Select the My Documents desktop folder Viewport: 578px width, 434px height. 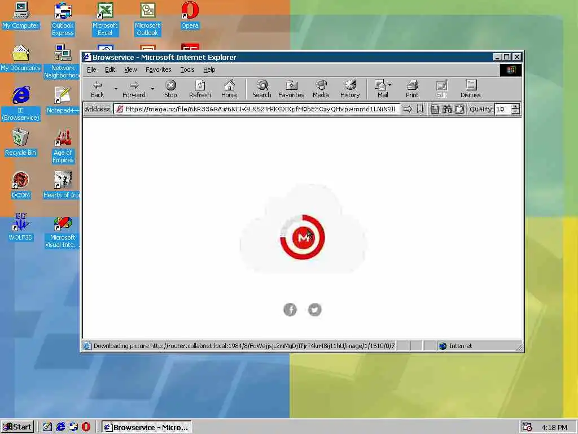21,58
